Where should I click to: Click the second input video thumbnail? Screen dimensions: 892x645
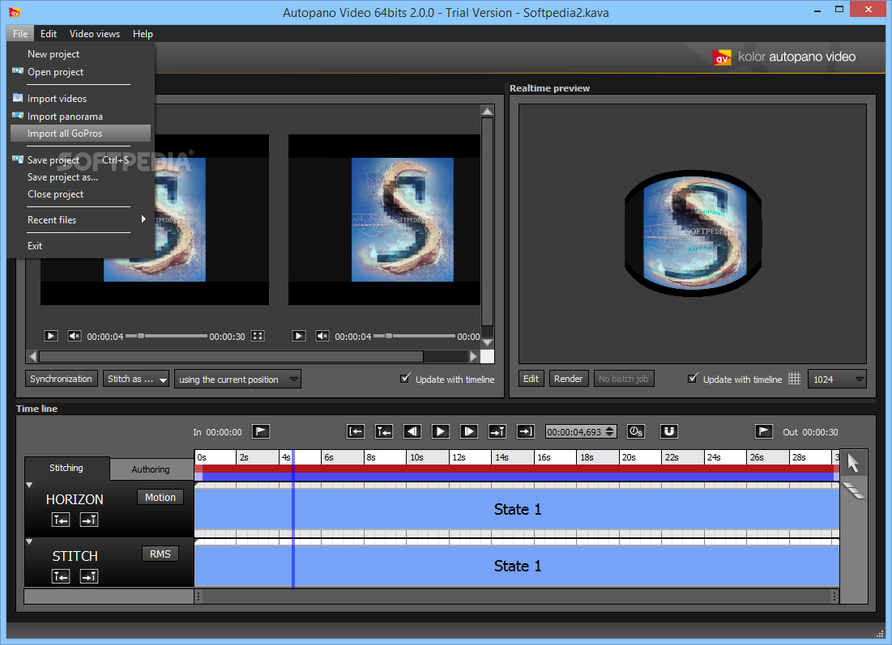tap(385, 219)
